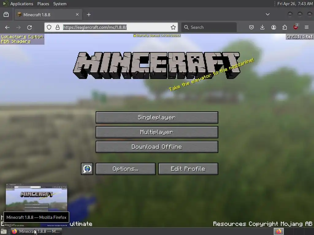Click the Edit Profile button

(188, 169)
